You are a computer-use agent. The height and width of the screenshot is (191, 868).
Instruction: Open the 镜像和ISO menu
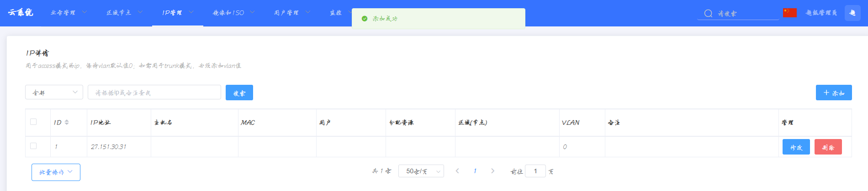point(233,13)
